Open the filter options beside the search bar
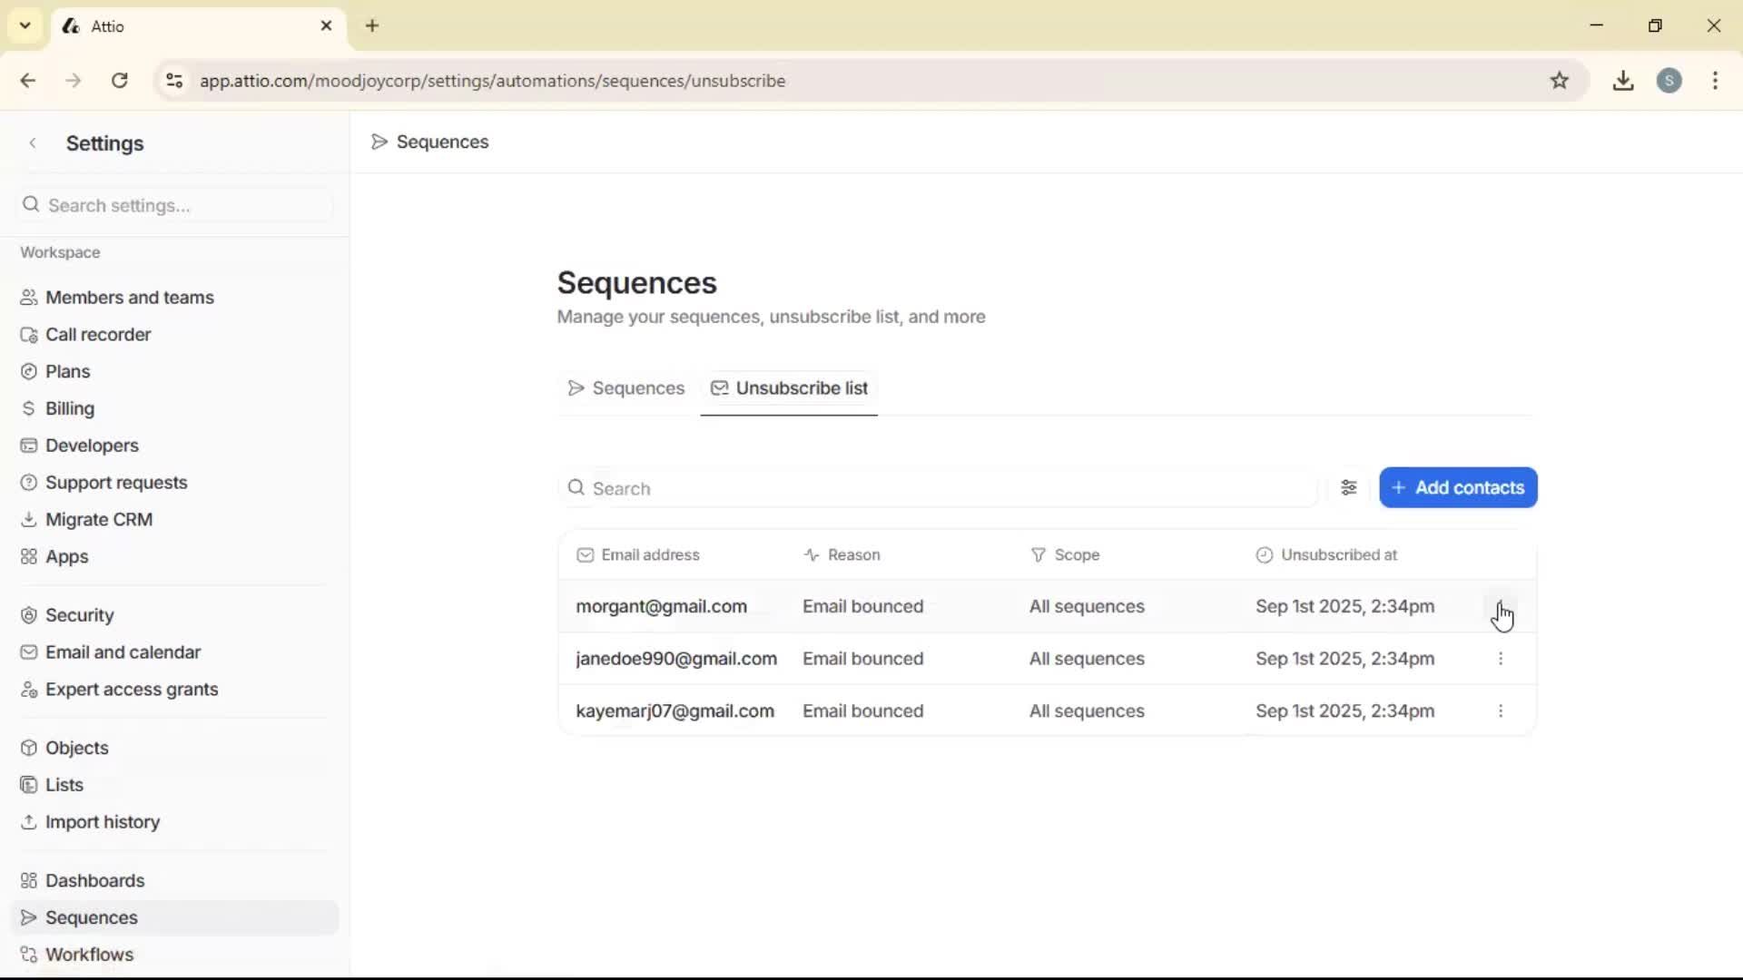 [1350, 487]
